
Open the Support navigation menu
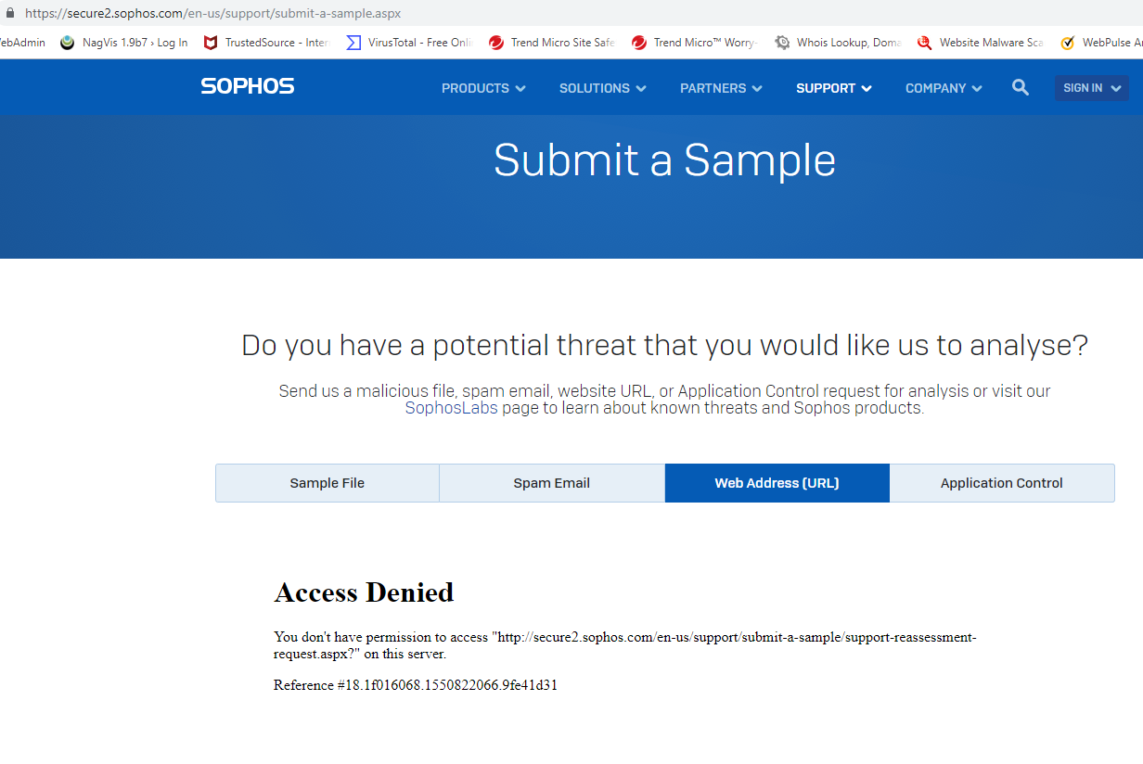pyautogui.click(x=833, y=88)
